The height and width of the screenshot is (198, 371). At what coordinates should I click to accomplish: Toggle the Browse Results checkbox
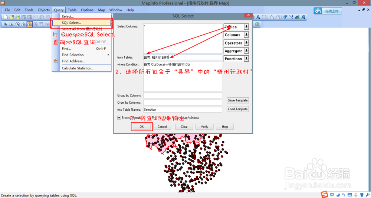tap(119, 118)
